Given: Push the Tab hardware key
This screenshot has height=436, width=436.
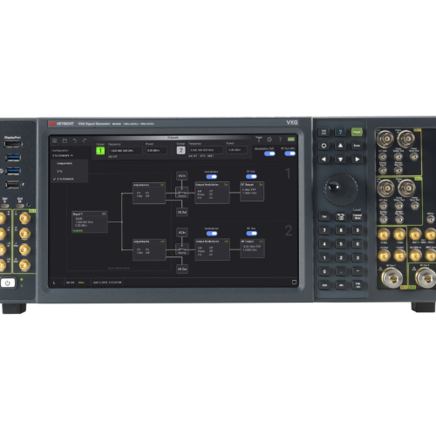Looking at the screenshot, I should click(x=358, y=285).
